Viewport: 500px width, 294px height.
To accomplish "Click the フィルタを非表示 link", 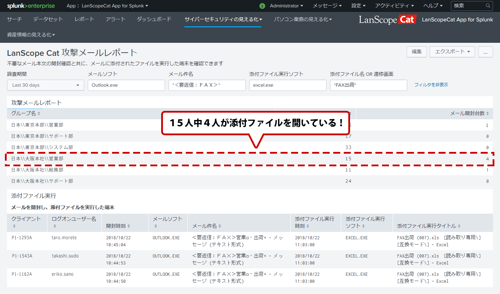I will click(x=431, y=85).
